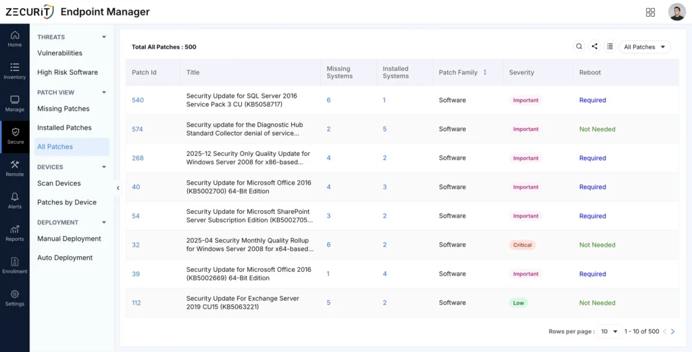
Task: Open the user profile avatar
Action: point(677,12)
